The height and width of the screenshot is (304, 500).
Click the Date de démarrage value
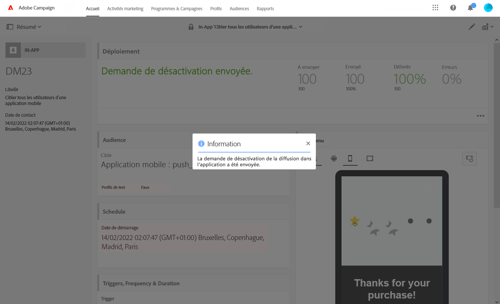pos(183,242)
